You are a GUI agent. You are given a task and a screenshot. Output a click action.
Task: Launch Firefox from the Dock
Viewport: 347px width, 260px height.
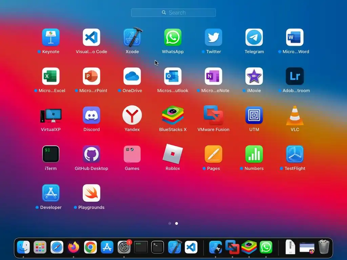74,247
